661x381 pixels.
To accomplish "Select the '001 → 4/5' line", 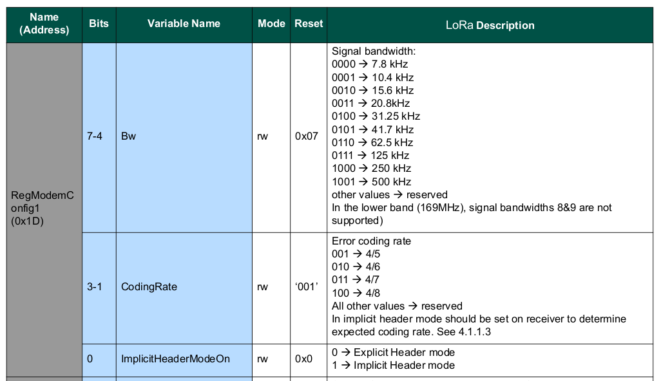I will [x=356, y=254].
